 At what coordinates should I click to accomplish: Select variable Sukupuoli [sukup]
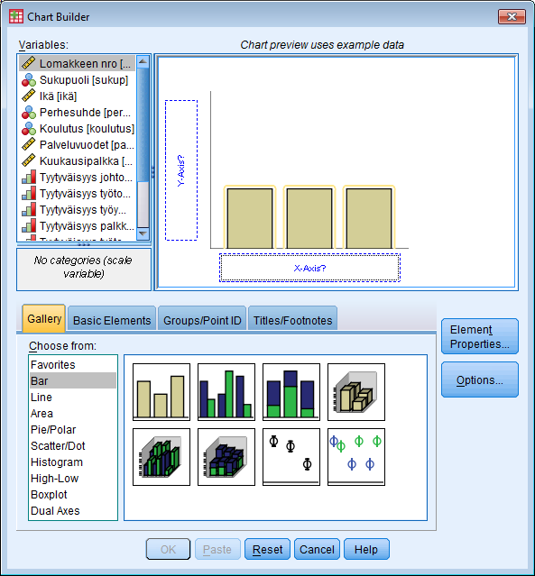click(x=78, y=79)
